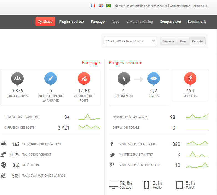Open the Plugins sociaux tab
217x195 pixels.
pos(72,22)
